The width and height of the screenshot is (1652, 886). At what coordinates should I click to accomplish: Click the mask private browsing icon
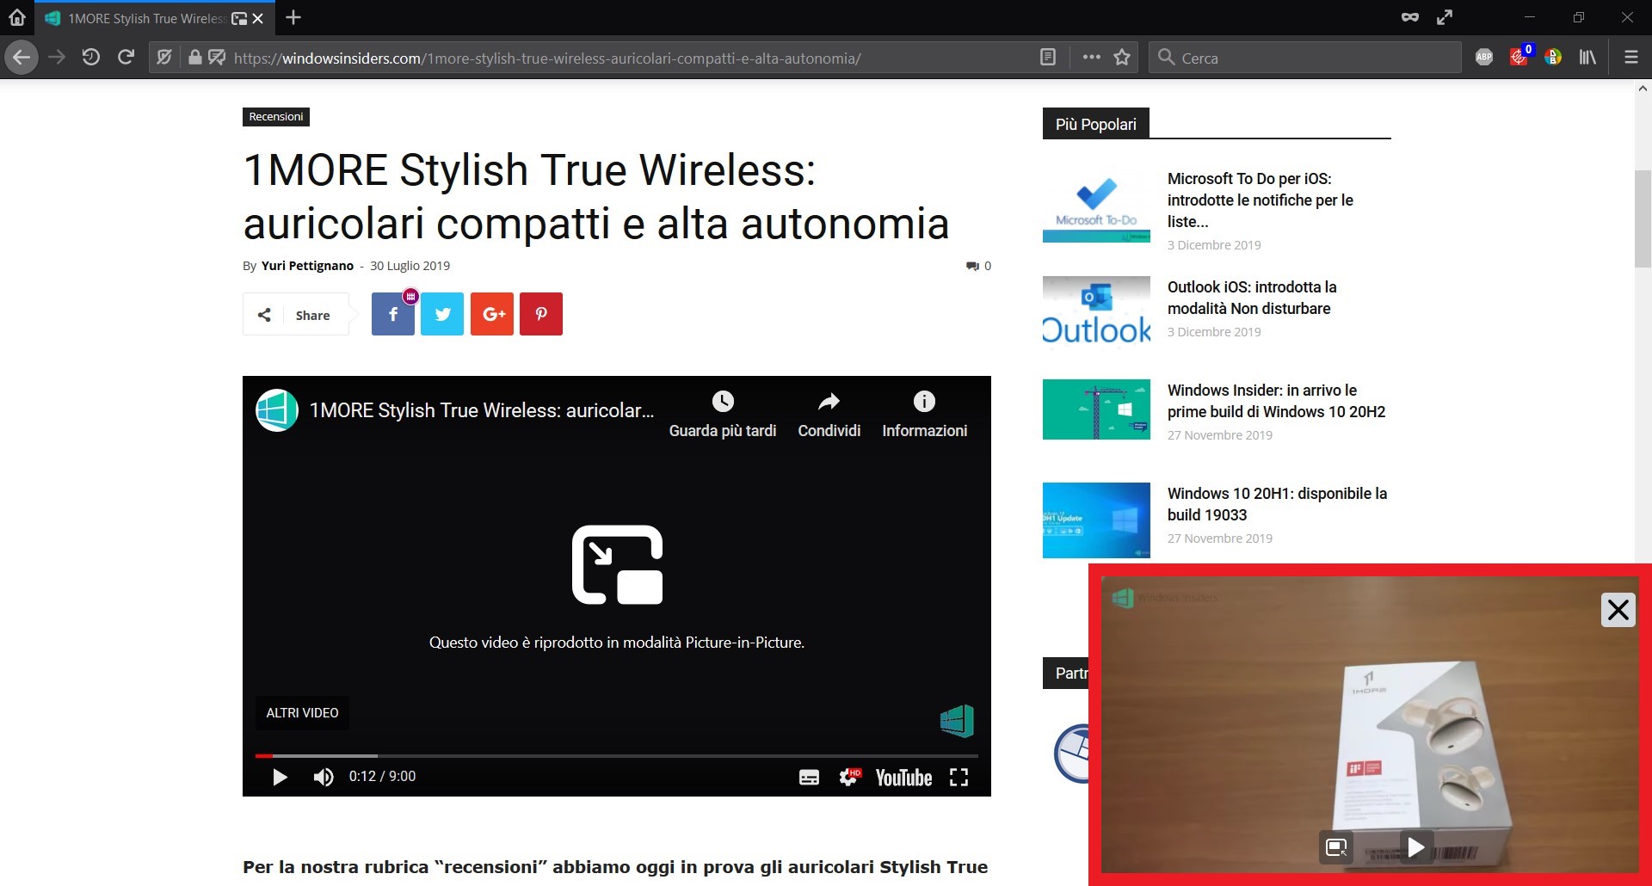tap(1409, 17)
